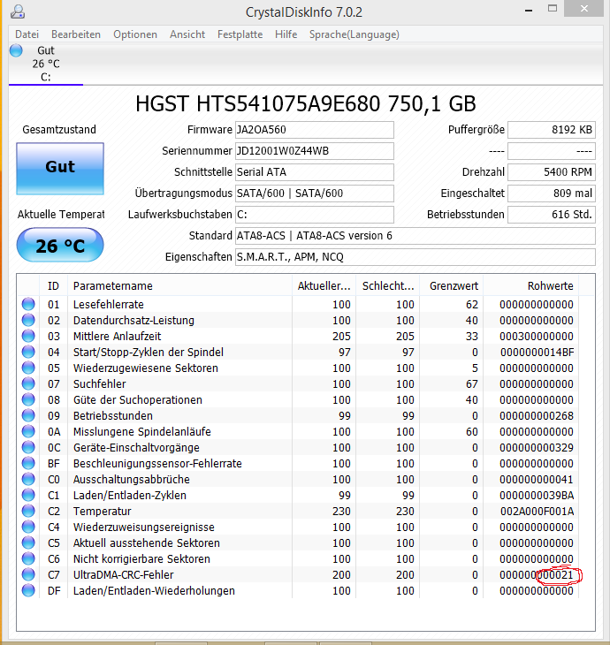Open the Ansicht menu
Screen dimensions: 610x645
coord(187,34)
